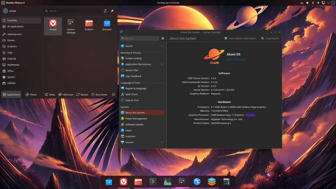Click the terminal icon in the dock
The image size is (336, 189).
coord(153,181)
